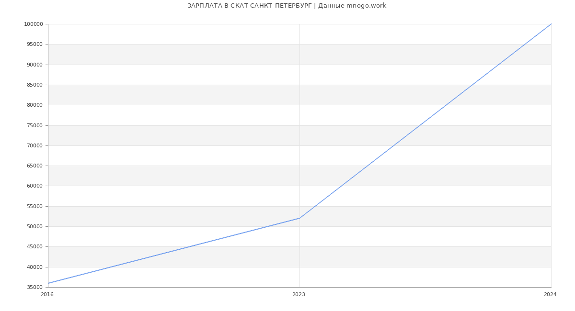Select the line's peak point at 2024
Image resolution: width=575 pixels, height=311 pixels.
(x=551, y=24)
